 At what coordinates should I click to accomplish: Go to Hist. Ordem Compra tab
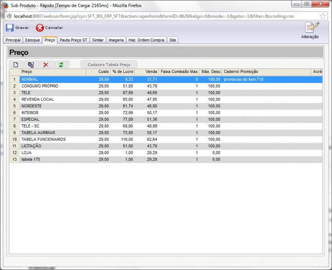146,40
